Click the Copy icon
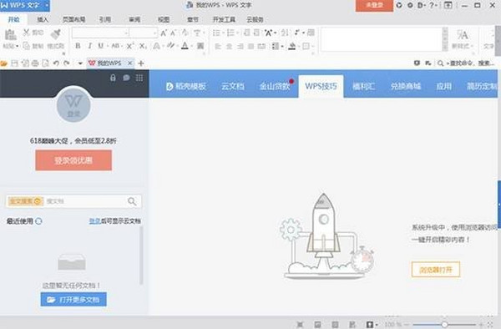 [x=26, y=46]
